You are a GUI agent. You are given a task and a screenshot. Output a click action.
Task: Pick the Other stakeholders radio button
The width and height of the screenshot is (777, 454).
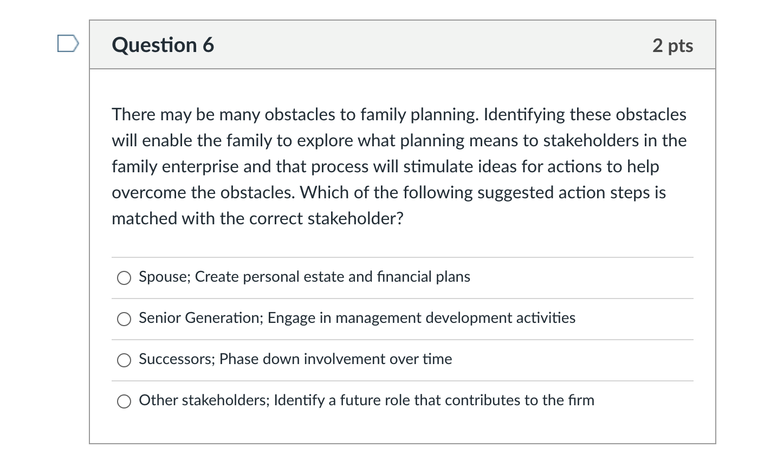124,401
